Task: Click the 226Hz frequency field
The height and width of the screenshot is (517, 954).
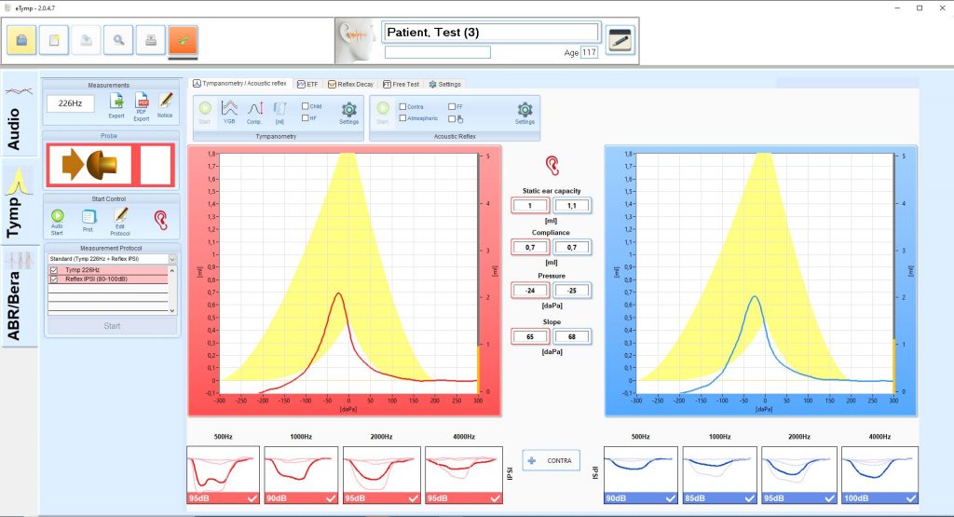Action: click(x=71, y=103)
